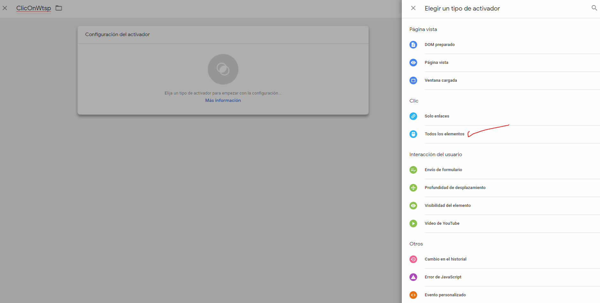Choose the Ventana cargada window icon
The height and width of the screenshot is (303, 600).
(413, 80)
